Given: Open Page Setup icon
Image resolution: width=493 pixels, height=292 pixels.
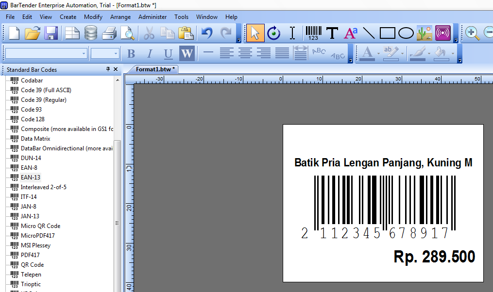Looking at the screenshot, I should point(72,33).
